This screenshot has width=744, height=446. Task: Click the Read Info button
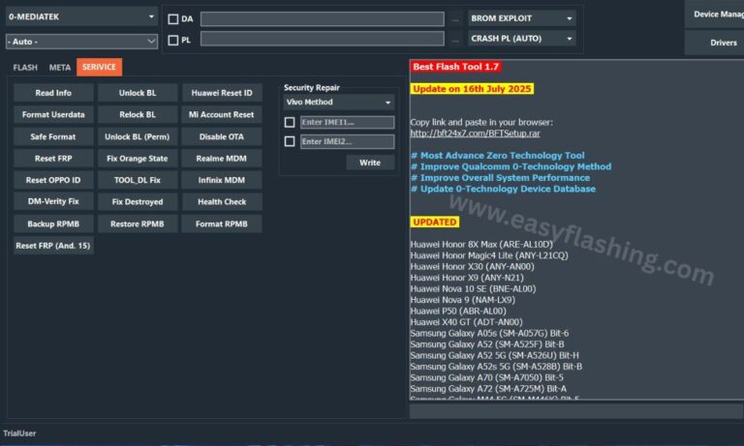53,93
